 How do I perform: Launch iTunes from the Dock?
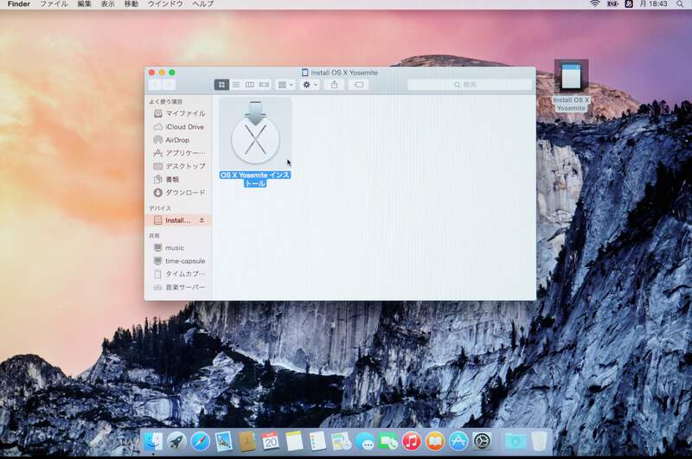pos(412,441)
